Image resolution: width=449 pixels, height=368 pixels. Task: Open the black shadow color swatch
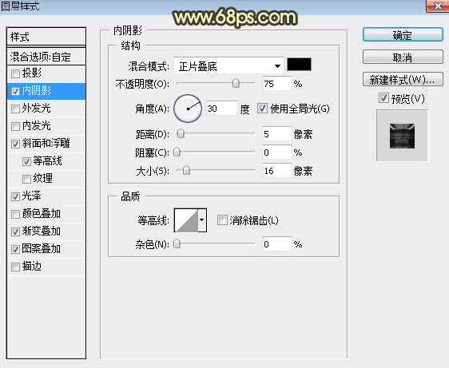click(x=299, y=64)
